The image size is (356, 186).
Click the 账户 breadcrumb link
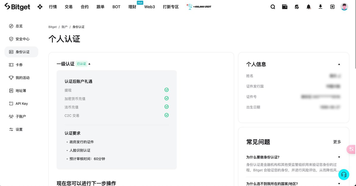click(x=64, y=27)
